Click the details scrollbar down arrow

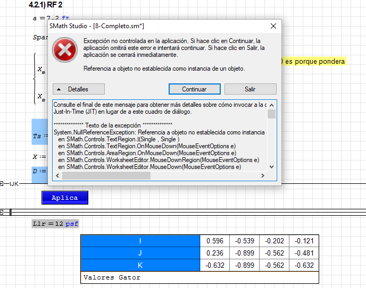coord(271,167)
